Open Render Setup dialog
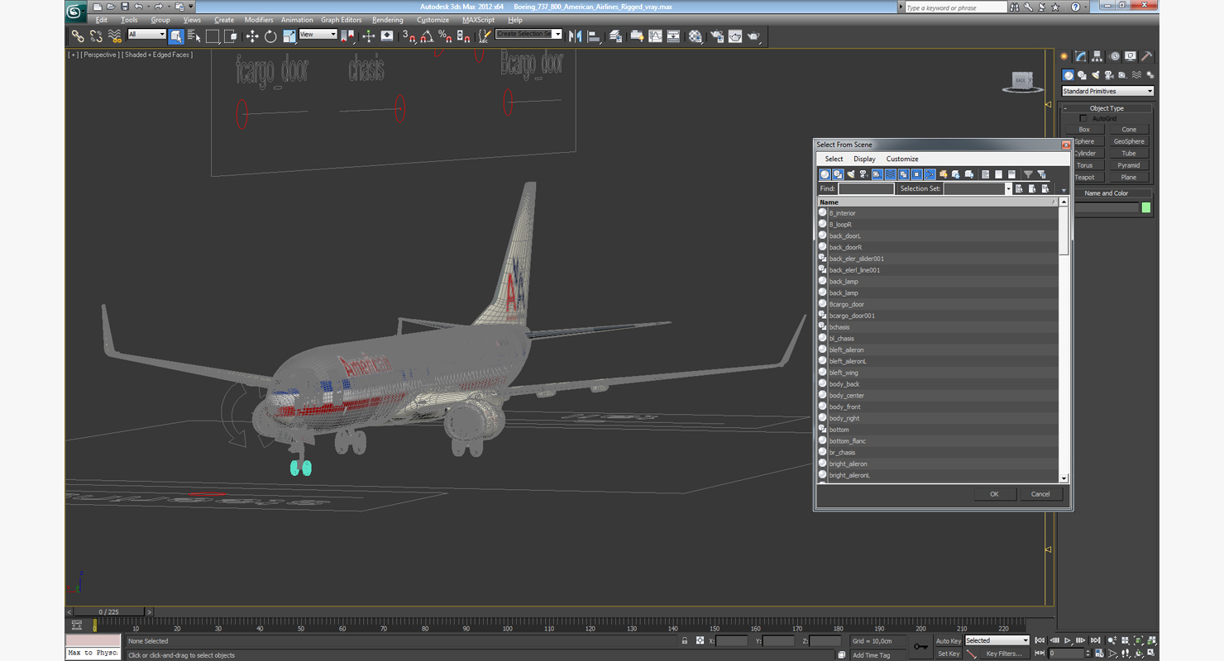The image size is (1224, 661). tap(716, 36)
